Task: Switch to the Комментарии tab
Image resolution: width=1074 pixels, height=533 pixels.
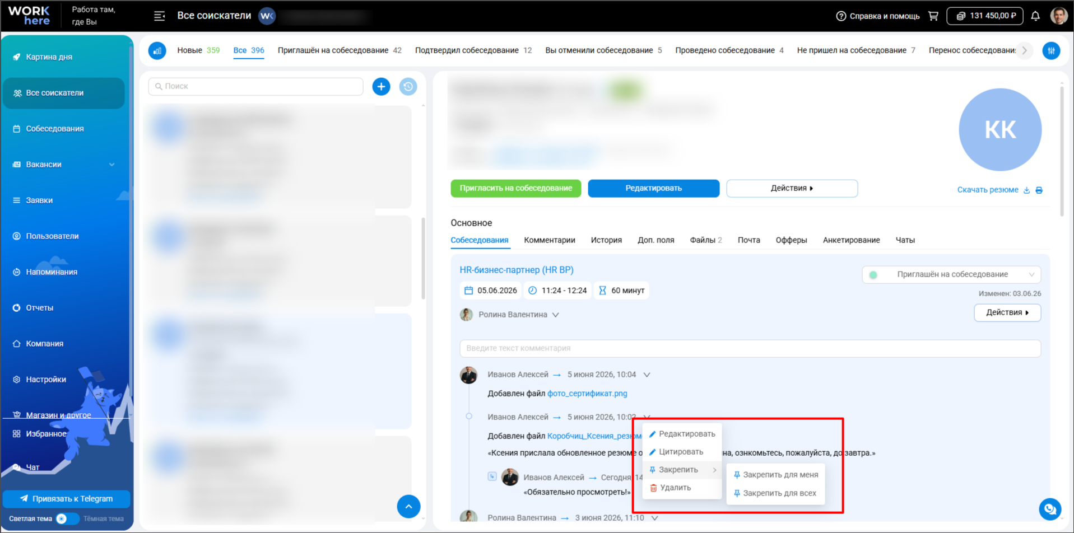Action: click(x=550, y=240)
